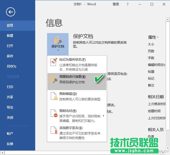The image size is (170, 155).
Task: Click the Restrict Editing (限制编辑) icon
Action: 54,96
